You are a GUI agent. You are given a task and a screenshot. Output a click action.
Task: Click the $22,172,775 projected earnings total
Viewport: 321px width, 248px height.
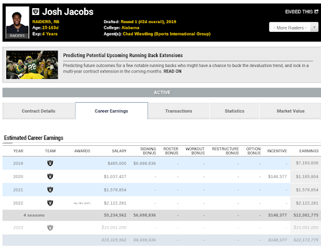click(306, 240)
